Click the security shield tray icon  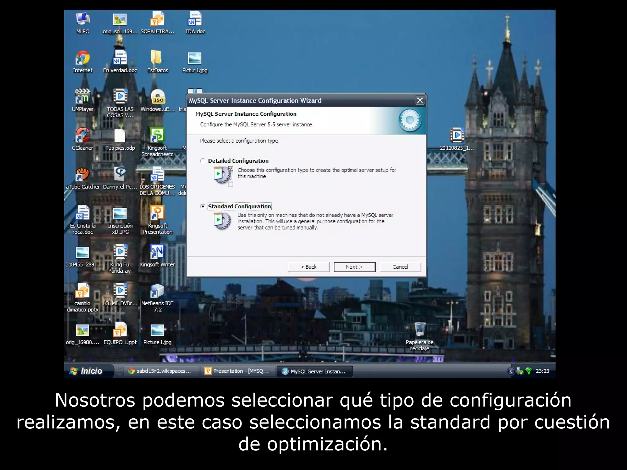point(520,371)
